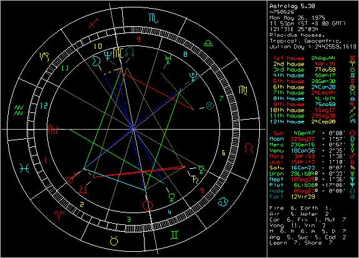The image size is (359, 258).
Task: Click the Jupiter glyph in second house
Action: [x=84, y=189]
